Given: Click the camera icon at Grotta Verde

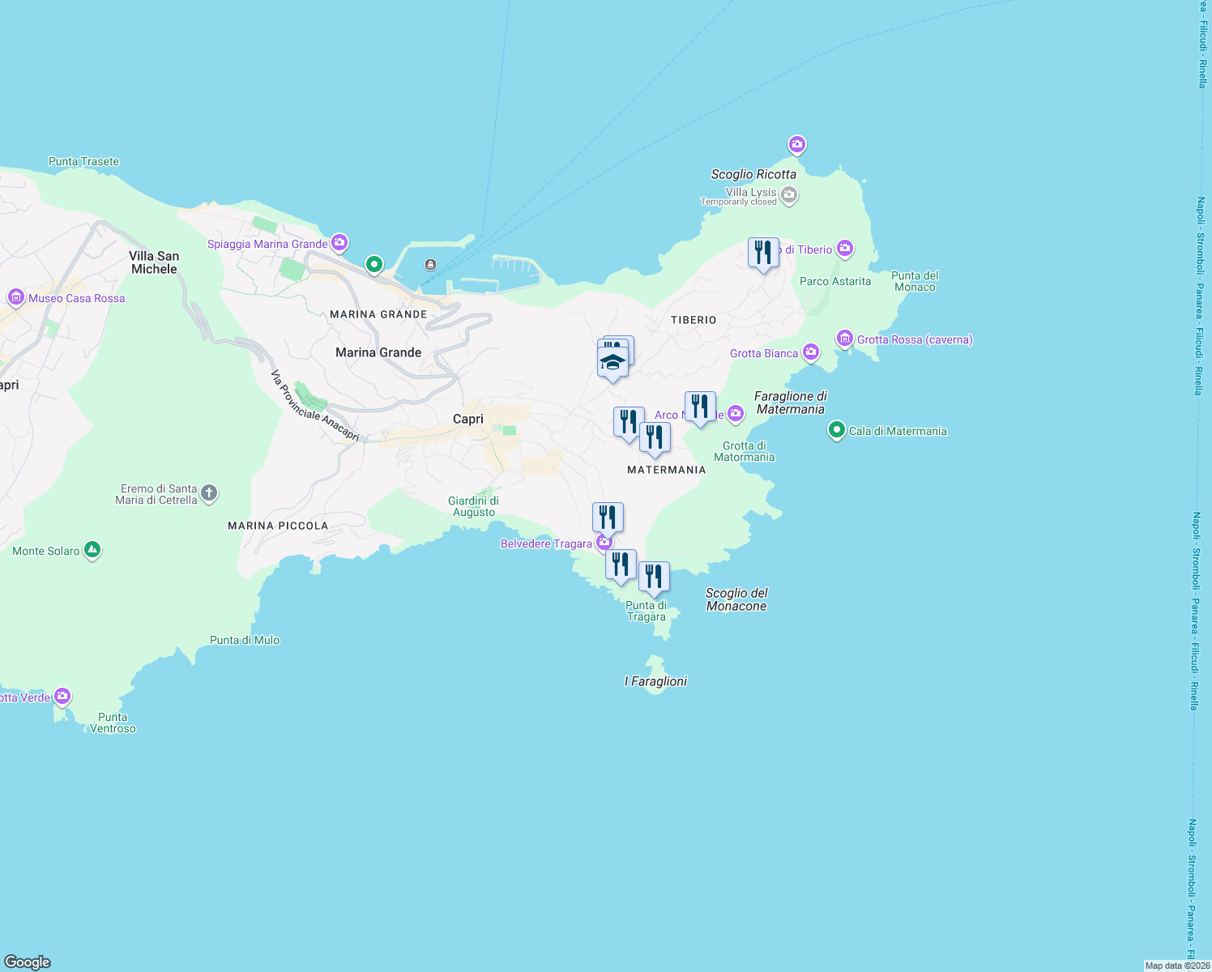Looking at the screenshot, I should pos(61,696).
